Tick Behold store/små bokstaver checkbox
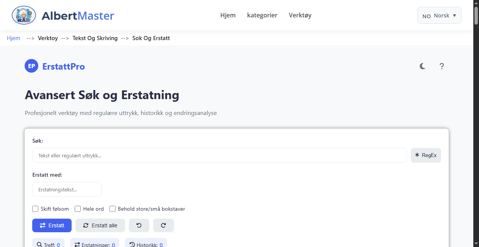This screenshot has height=247, width=479. (x=113, y=209)
